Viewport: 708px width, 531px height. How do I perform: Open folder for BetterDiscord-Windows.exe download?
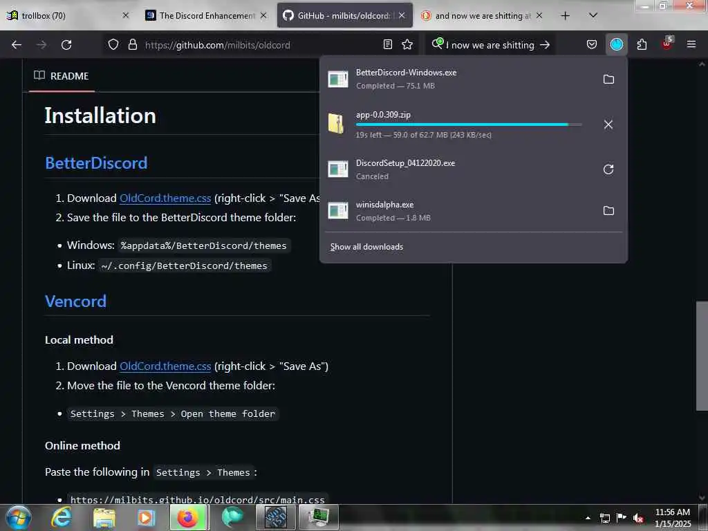(608, 79)
